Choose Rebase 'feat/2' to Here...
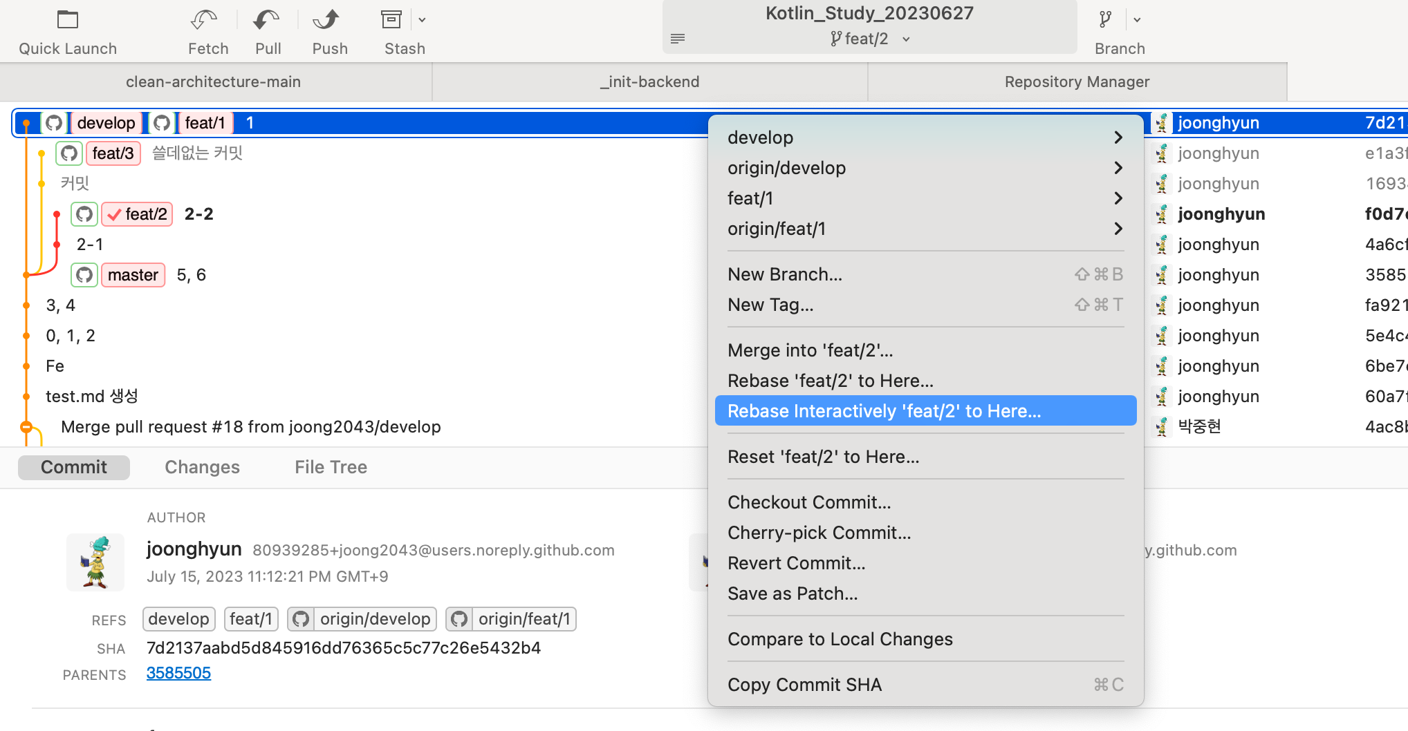This screenshot has width=1408, height=731. pyautogui.click(x=925, y=381)
